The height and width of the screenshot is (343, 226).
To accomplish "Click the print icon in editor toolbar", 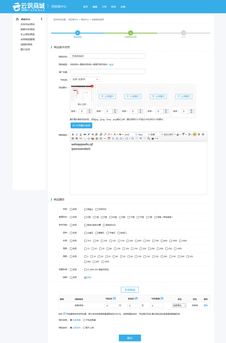I will click(x=153, y=139).
